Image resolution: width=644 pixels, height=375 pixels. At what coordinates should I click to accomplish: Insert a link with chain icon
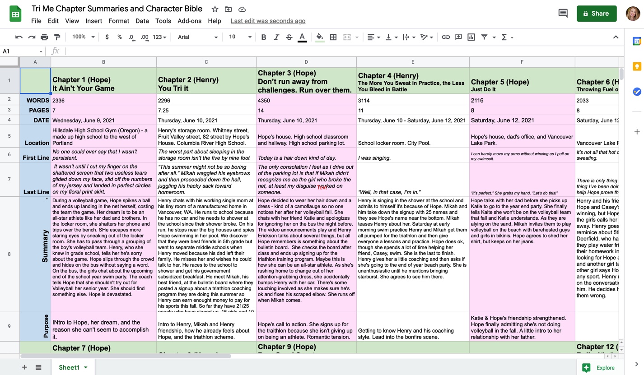pyautogui.click(x=446, y=37)
